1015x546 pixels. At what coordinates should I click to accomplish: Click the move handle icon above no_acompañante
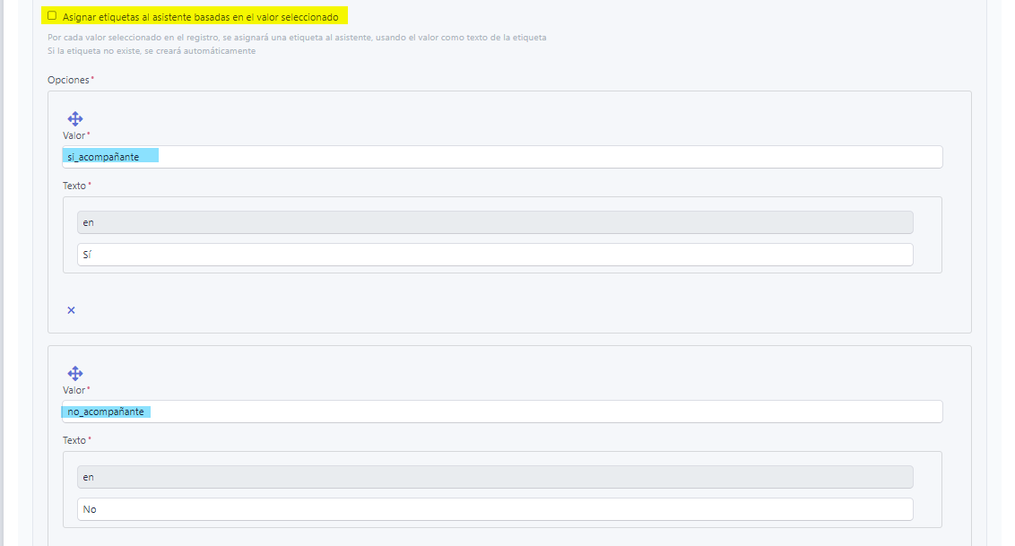pyautogui.click(x=75, y=373)
